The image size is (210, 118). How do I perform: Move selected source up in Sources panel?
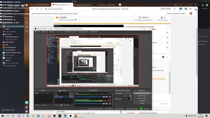click(x=65, y=105)
